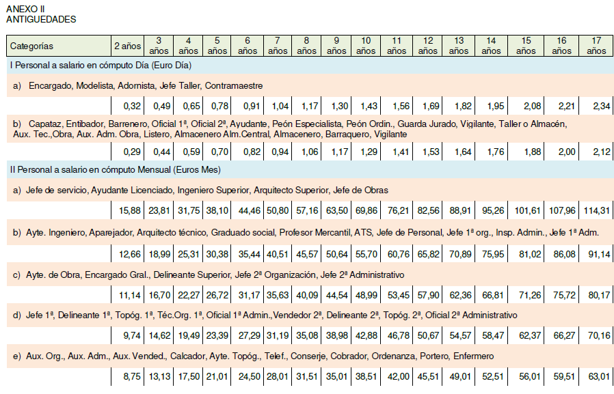Click the Aux. Org., Aux. Adm. category row

click(310, 356)
